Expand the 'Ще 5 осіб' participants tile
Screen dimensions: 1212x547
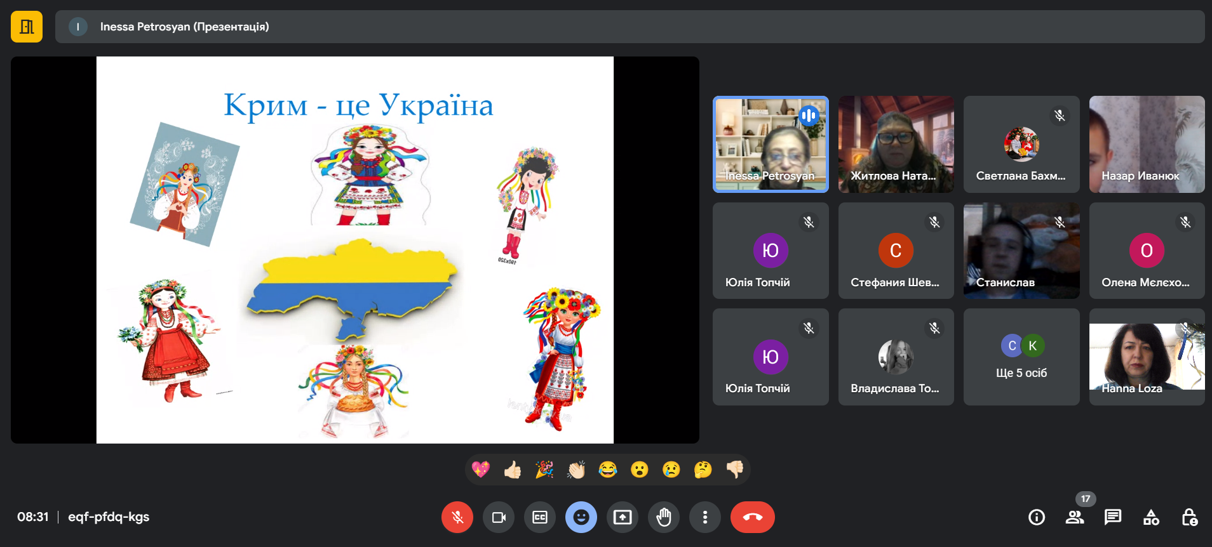1021,357
